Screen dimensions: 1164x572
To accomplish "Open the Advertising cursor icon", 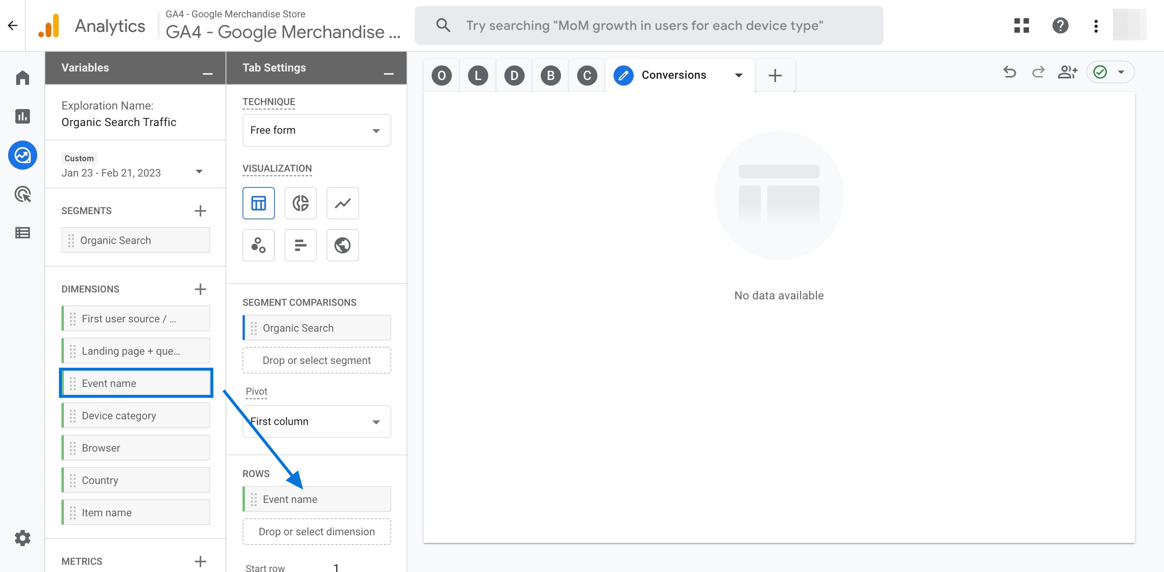I will click(23, 194).
